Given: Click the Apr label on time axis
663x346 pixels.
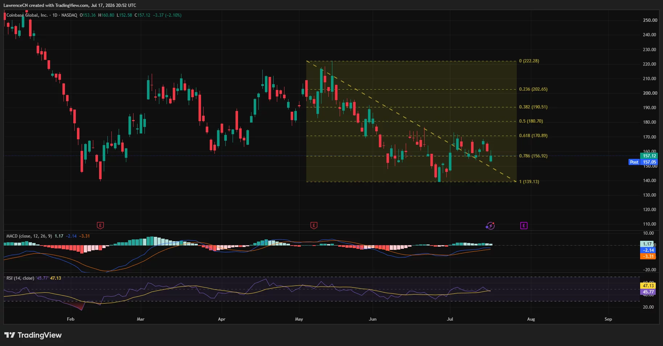Looking at the screenshot, I should [x=221, y=319].
